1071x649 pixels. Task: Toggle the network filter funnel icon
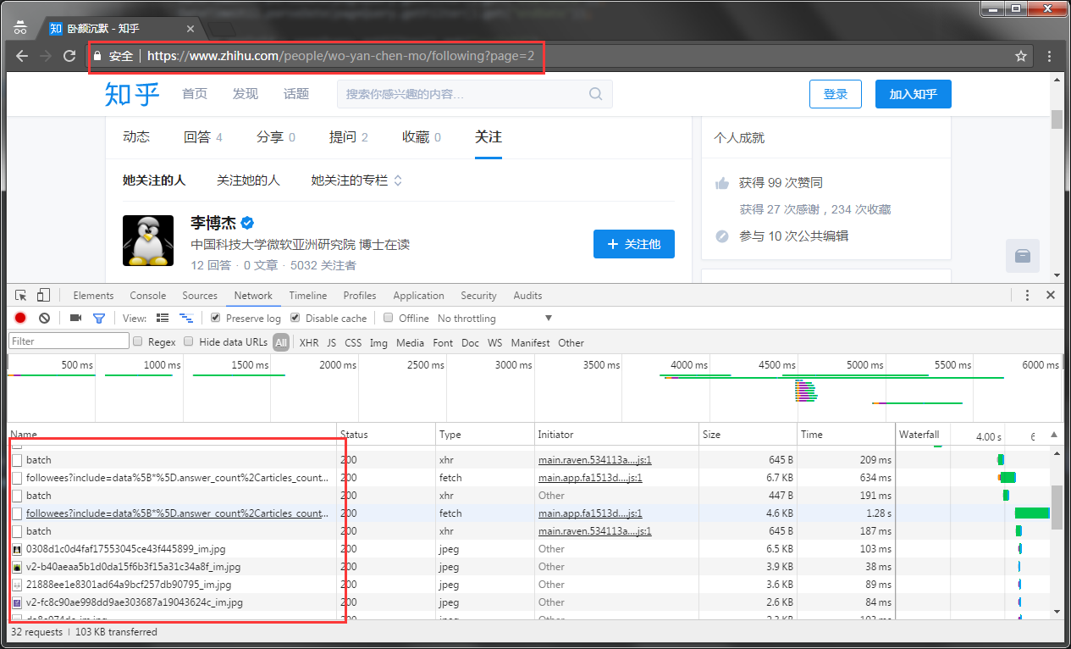coord(99,319)
